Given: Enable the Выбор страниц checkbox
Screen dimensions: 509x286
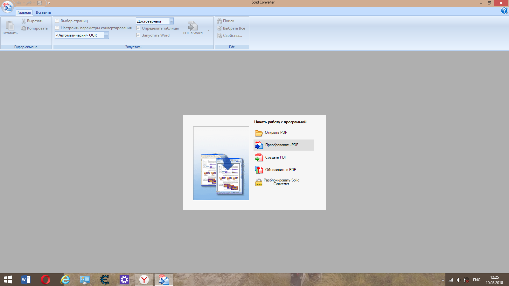Looking at the screenshot, I should pyautogui.click(x=57, y=21).
